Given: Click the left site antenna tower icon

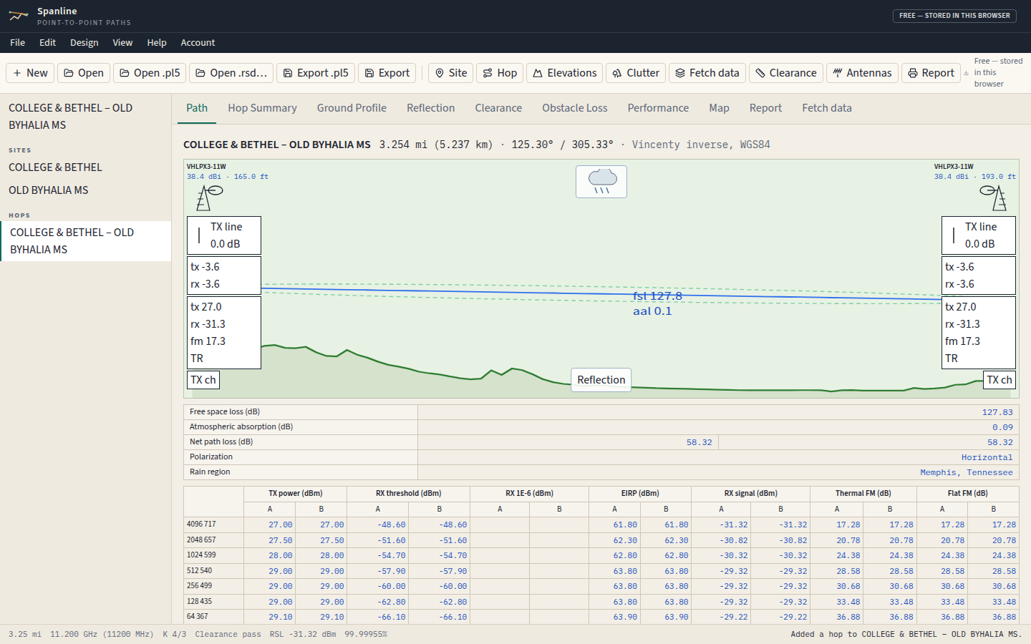Looking at the screenshot, I should coord(209,197).
